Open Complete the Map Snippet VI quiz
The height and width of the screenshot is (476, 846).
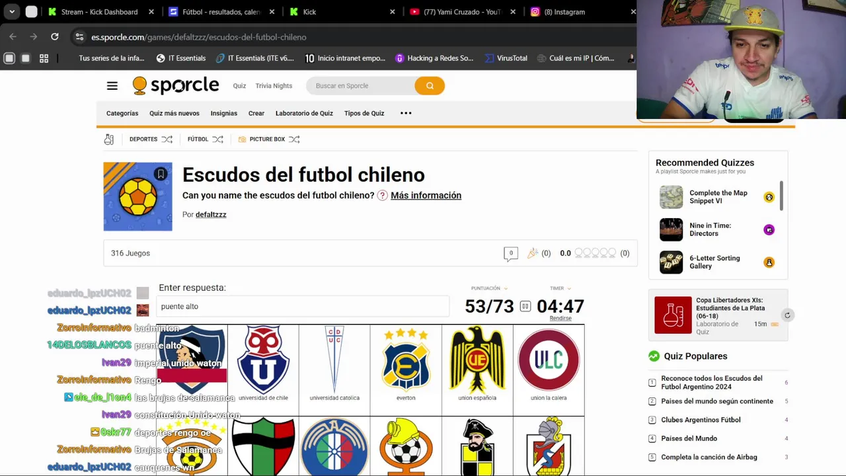coord(718,197)
